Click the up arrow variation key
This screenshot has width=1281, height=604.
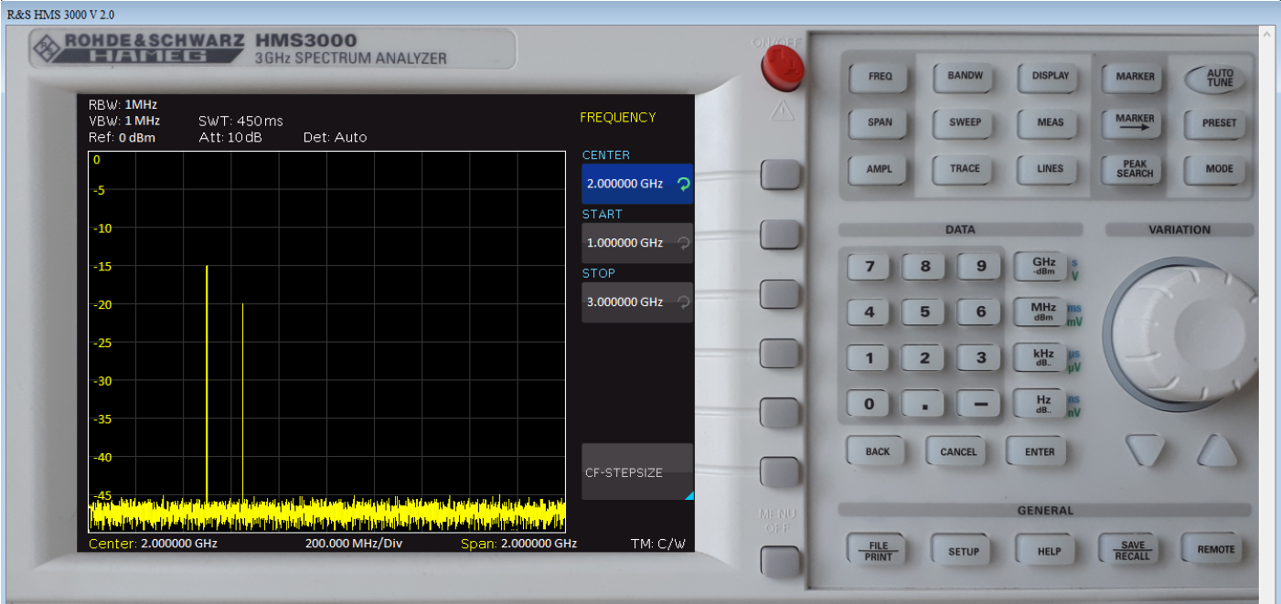[1217, 450]
